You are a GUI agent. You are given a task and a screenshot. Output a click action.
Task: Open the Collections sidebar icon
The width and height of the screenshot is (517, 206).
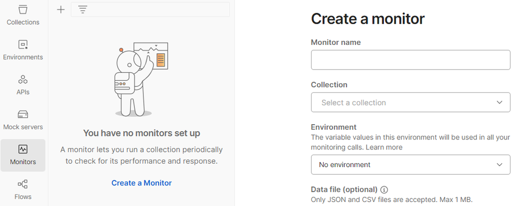(23, 10)
